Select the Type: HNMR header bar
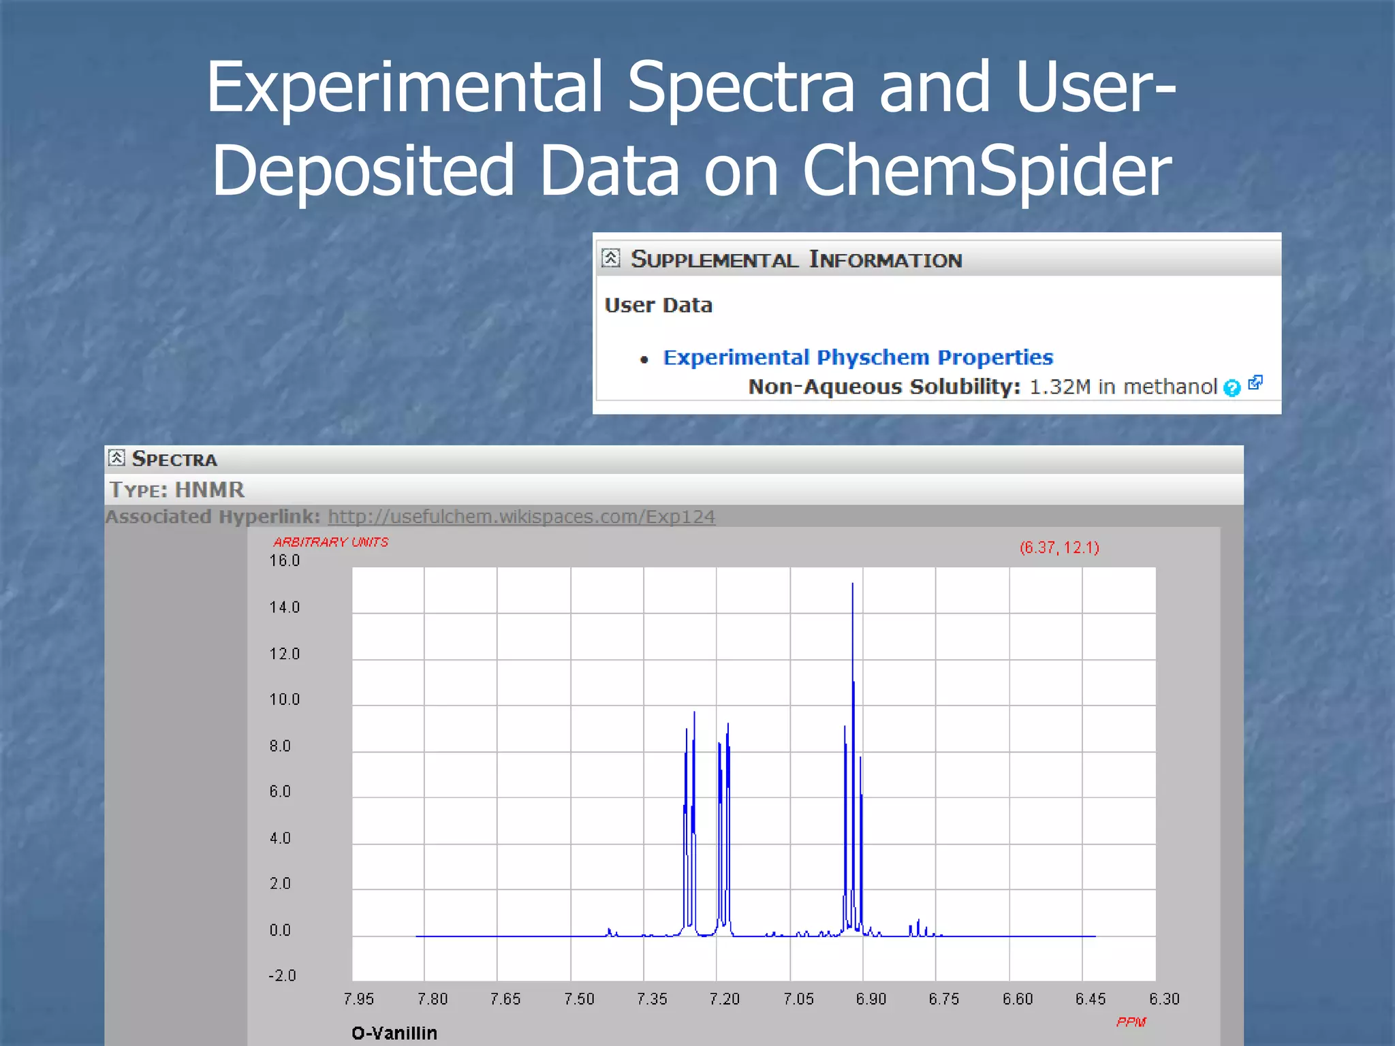Image resolution: width=1395 pixels, height=1046 pixels. (x=177, y=490)
